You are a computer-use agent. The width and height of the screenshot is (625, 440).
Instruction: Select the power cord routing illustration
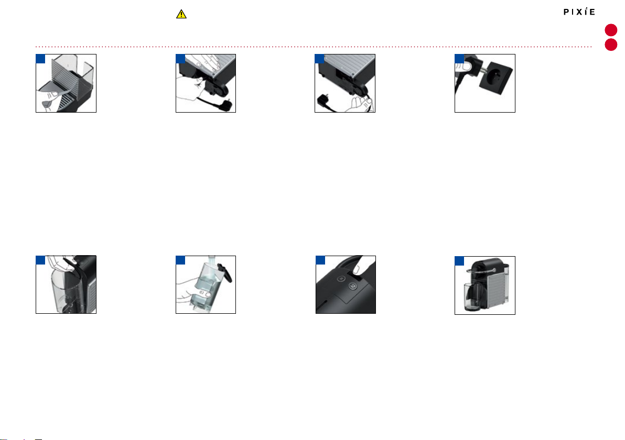coord(345,83)
